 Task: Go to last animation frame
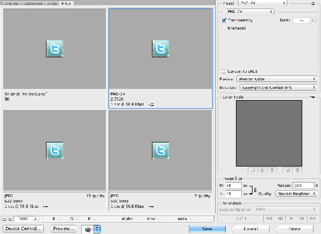[x=313, y=218]
